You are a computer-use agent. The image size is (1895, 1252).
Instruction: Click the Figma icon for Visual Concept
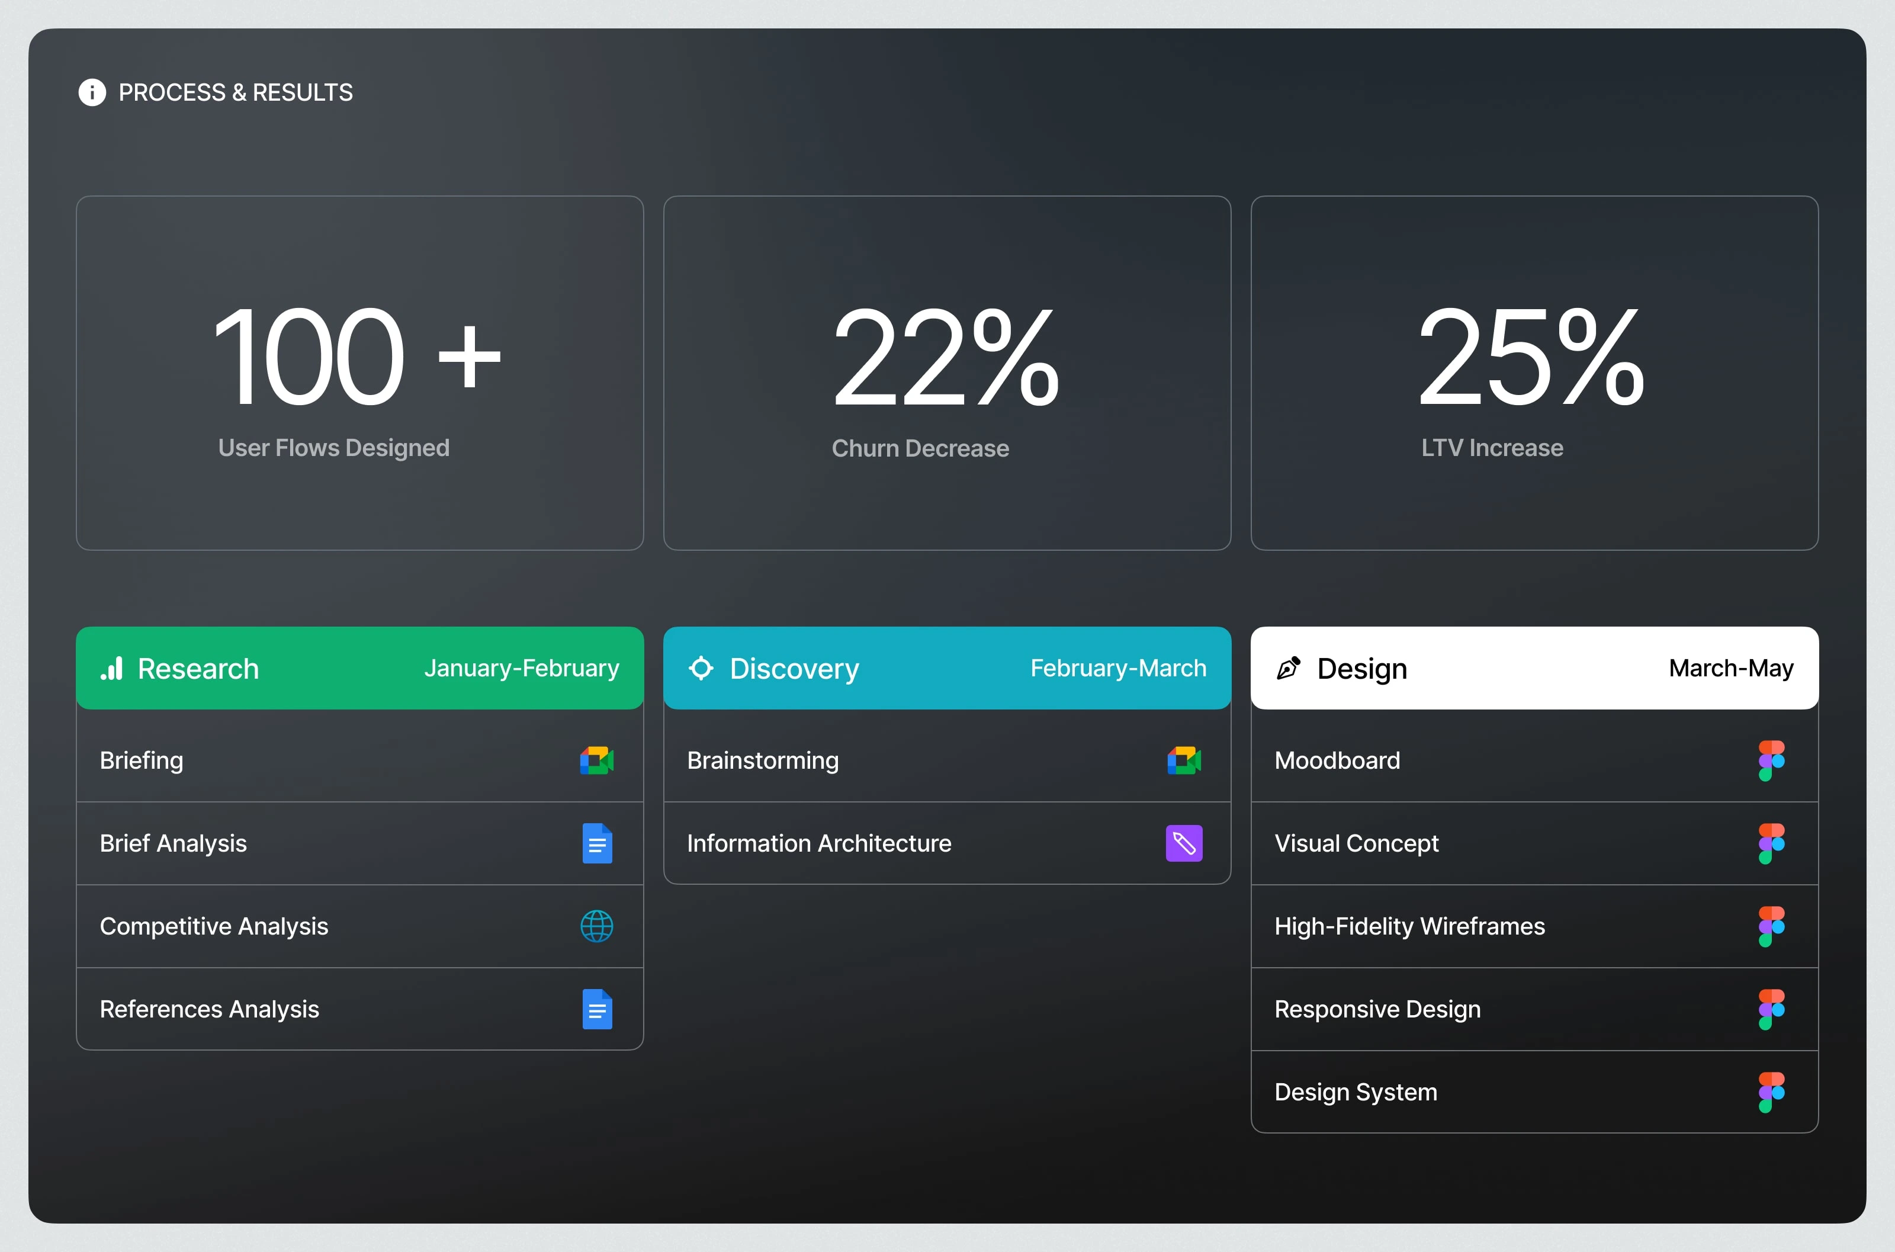(1771, 843)
